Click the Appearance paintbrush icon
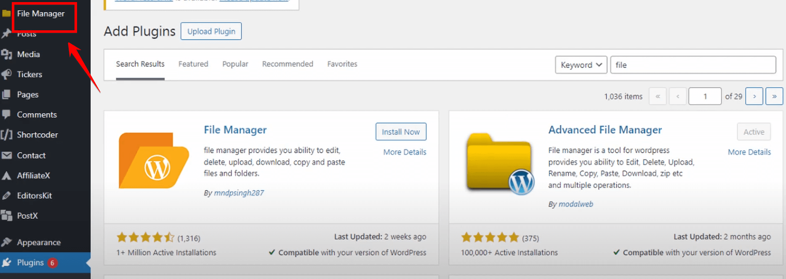Viewport: 786px width, 279px height. coord(6,242)
